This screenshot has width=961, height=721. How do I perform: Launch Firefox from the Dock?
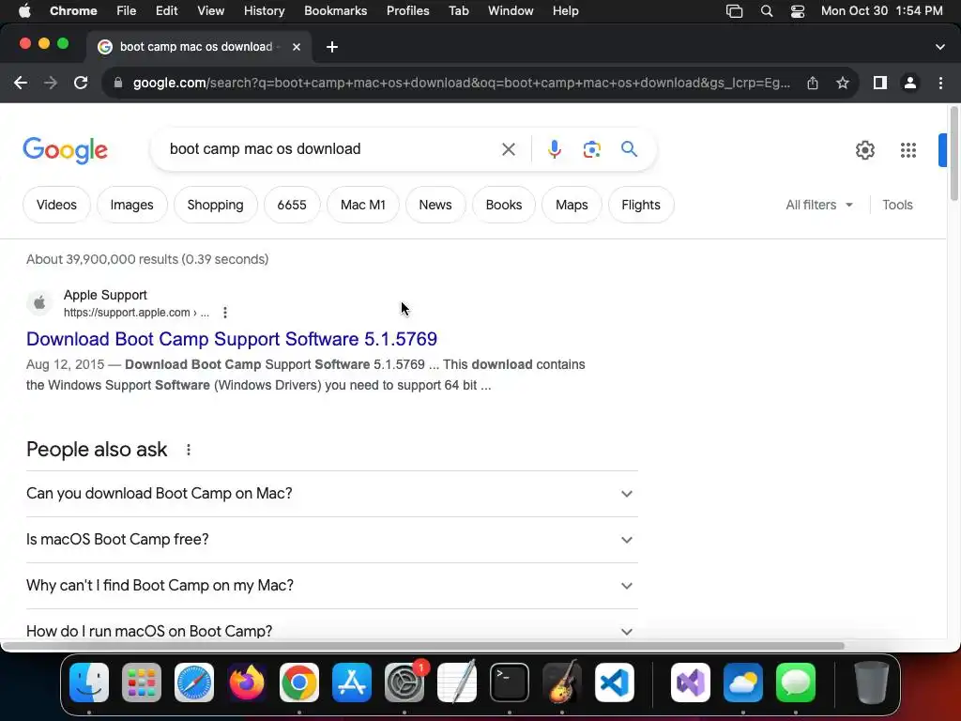[x=247, y=683]
